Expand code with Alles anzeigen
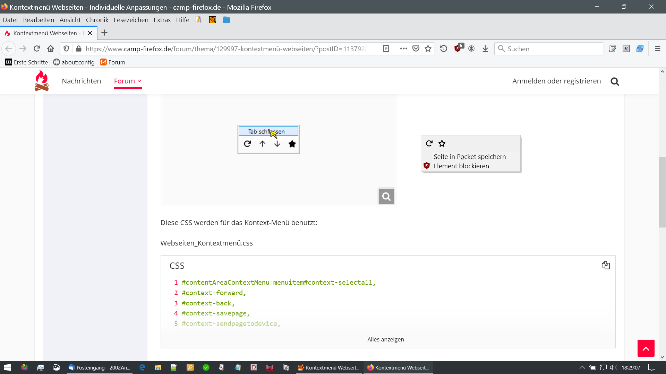666x374 pixels. 385,339
